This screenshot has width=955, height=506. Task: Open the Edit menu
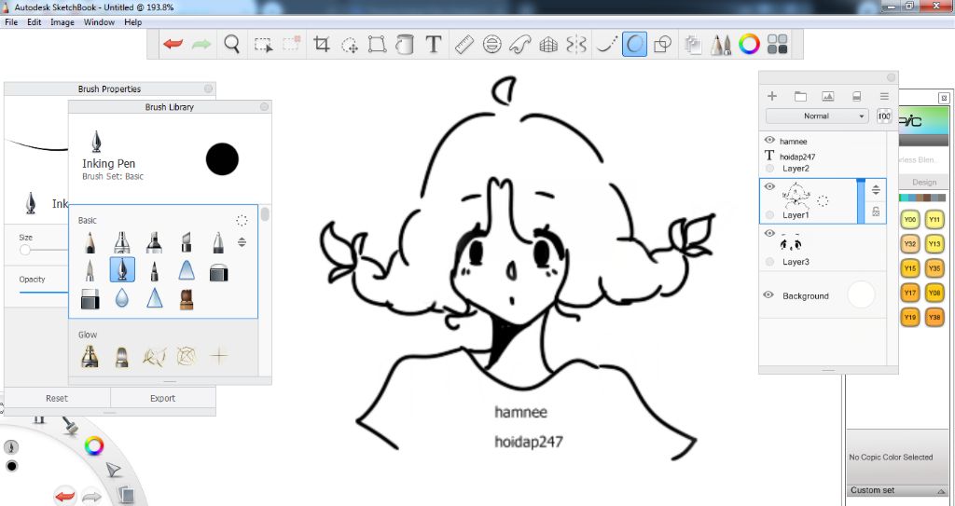click(35, 22)
